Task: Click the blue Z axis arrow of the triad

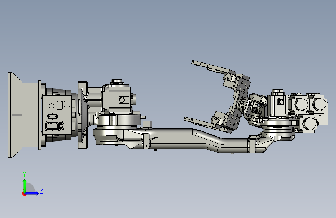Action: (x=32, y=193)
